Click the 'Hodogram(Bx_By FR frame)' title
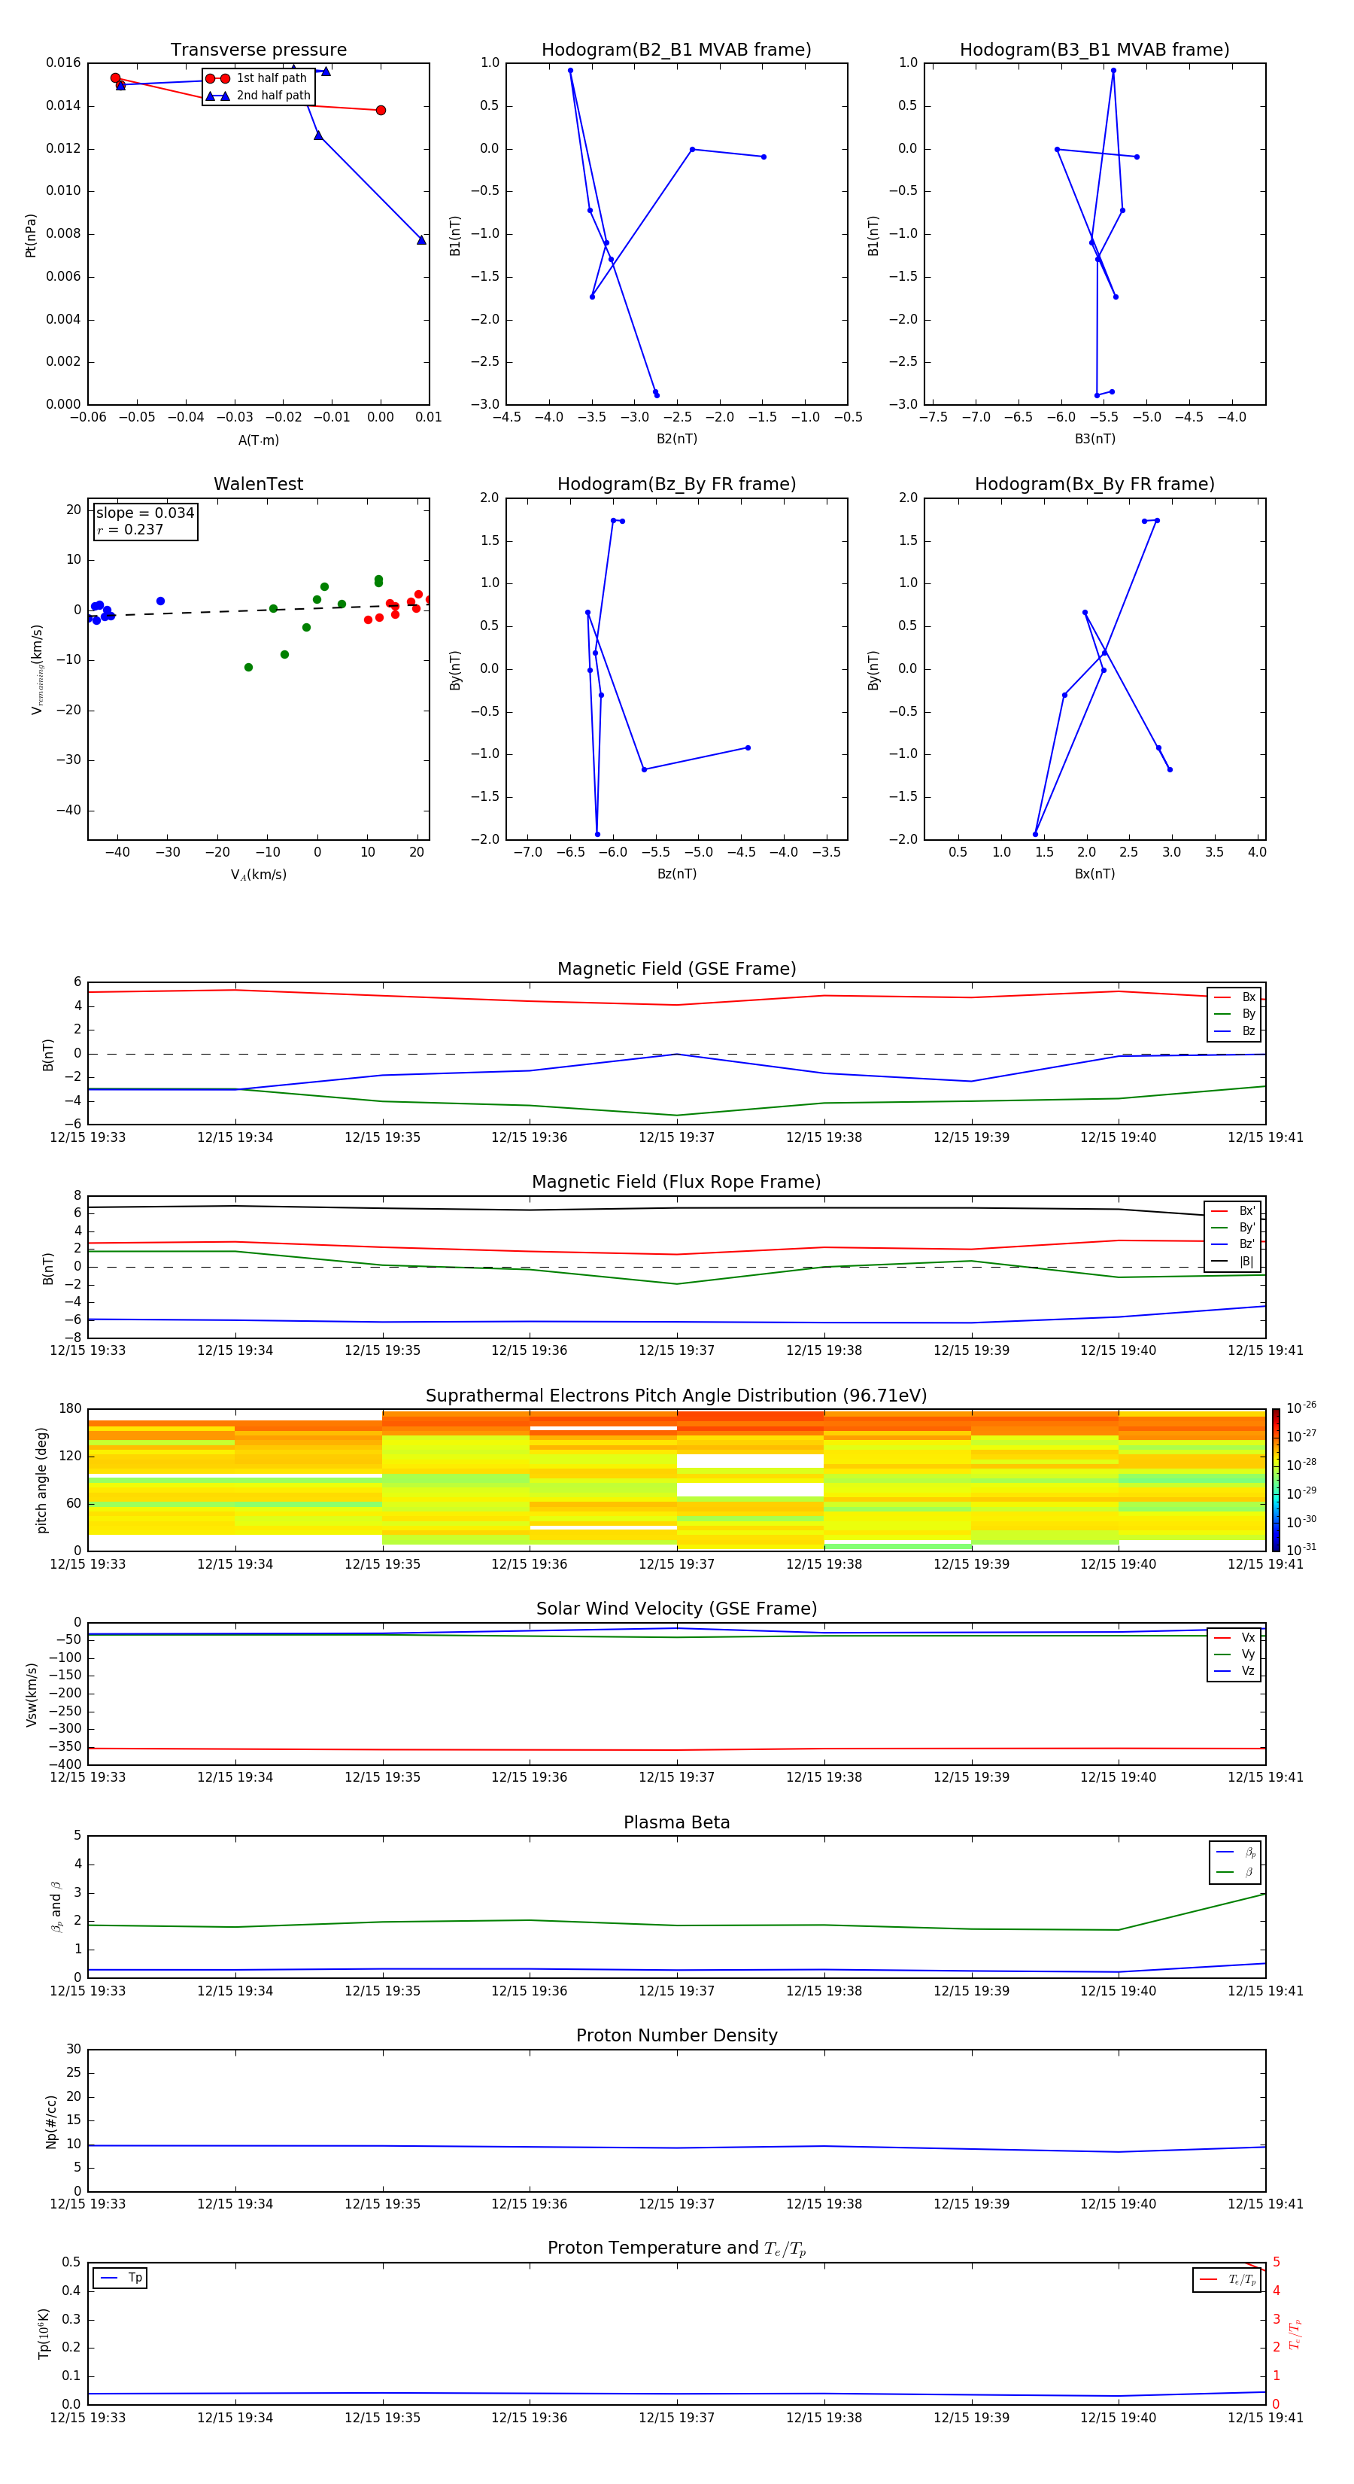 1094,484
